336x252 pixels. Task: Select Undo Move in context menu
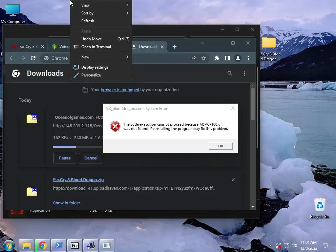(101, 39)
